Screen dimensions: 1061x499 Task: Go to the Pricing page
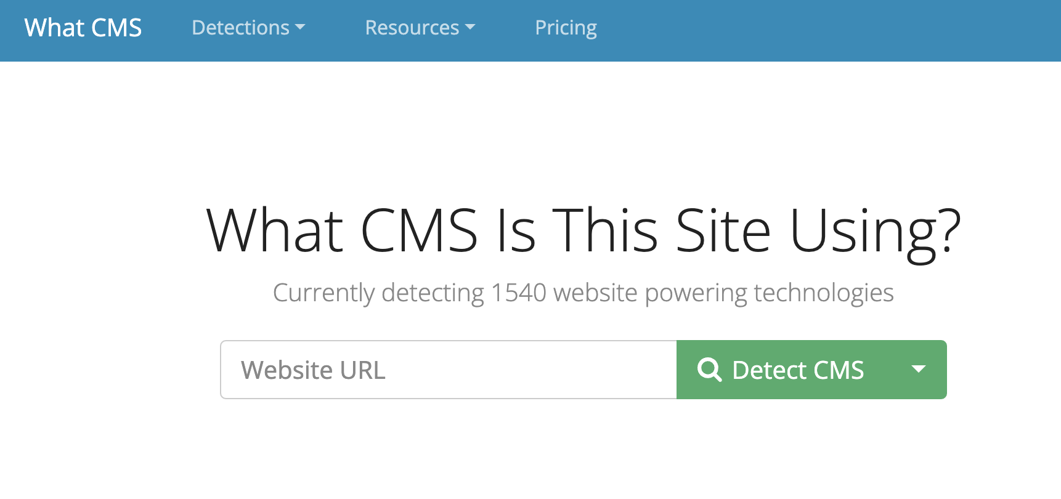[x=566, y=28]
